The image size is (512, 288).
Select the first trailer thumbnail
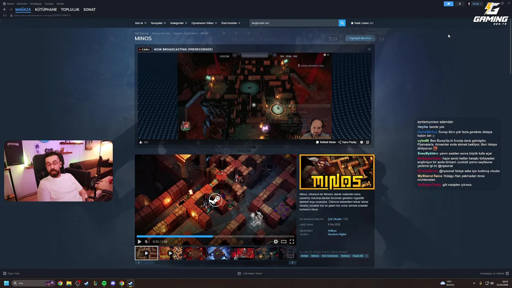[x=146, y=253]
